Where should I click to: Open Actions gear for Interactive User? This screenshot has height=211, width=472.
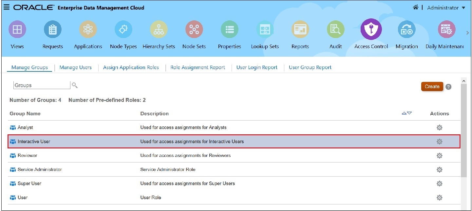pyautogui.click(x=440, y=142)
